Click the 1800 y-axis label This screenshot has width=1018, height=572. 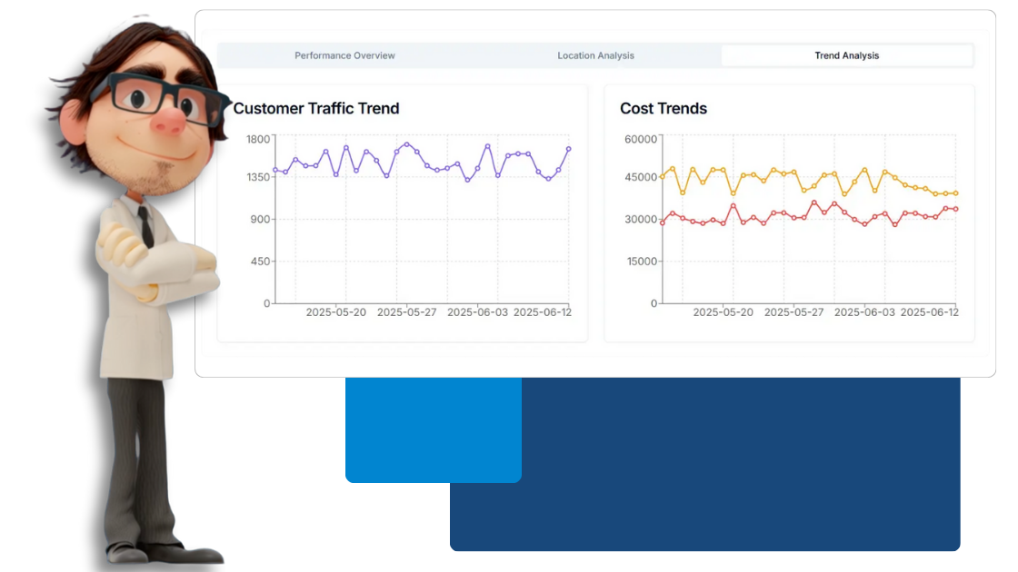[259, 139]
